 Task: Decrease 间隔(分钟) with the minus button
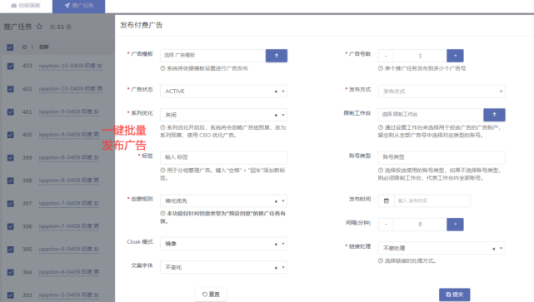(x=386, y=225)
